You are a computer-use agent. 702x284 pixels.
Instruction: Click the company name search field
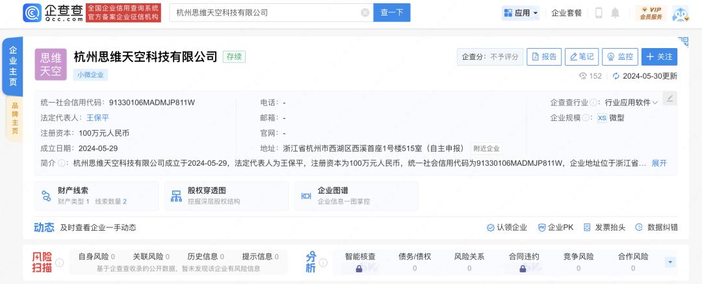[x=266, y=12]
